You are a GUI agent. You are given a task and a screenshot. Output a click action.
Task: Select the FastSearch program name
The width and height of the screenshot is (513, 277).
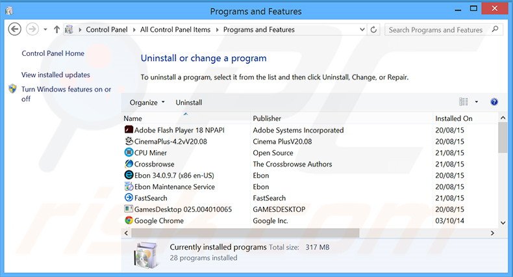coord(151,198)
